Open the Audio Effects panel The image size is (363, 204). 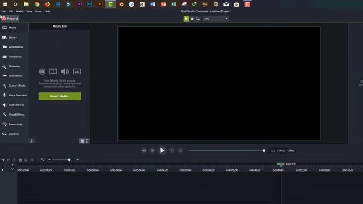pos(14,105)
